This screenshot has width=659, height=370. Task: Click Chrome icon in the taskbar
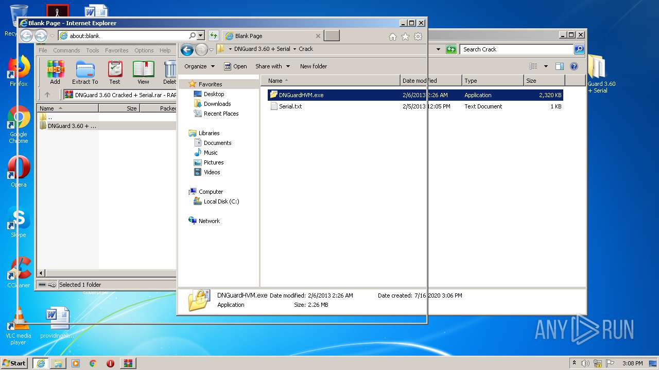click(93, 363)
